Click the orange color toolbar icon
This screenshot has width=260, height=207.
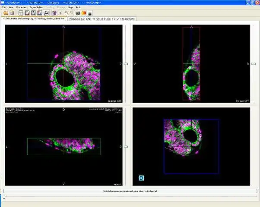(x=84, y=13)
